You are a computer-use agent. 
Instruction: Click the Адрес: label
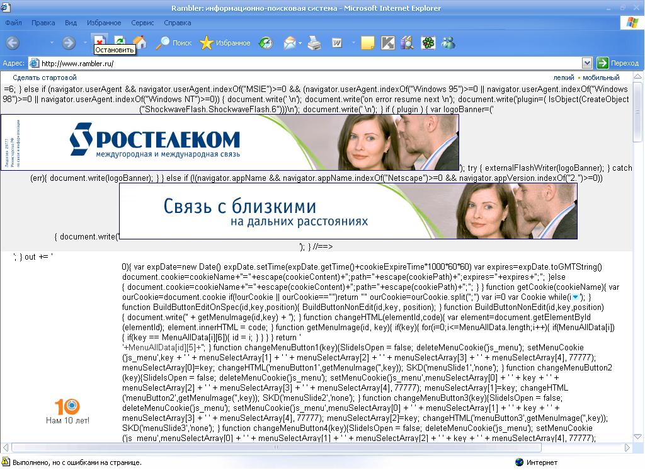14,63
